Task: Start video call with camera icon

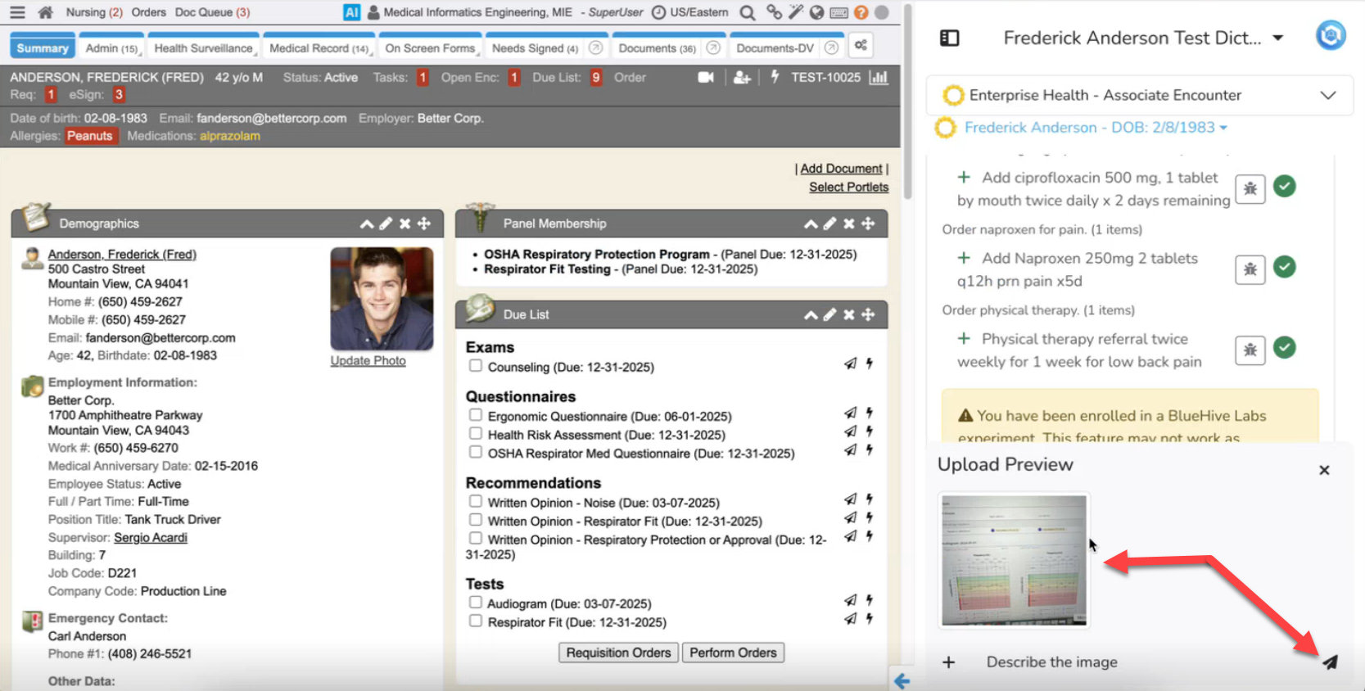Action: pyautogui.click(x=705, y=77)
